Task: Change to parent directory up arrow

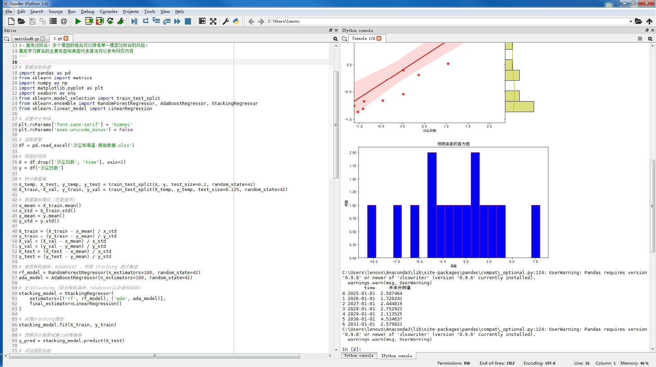Action: click(650, 21)
